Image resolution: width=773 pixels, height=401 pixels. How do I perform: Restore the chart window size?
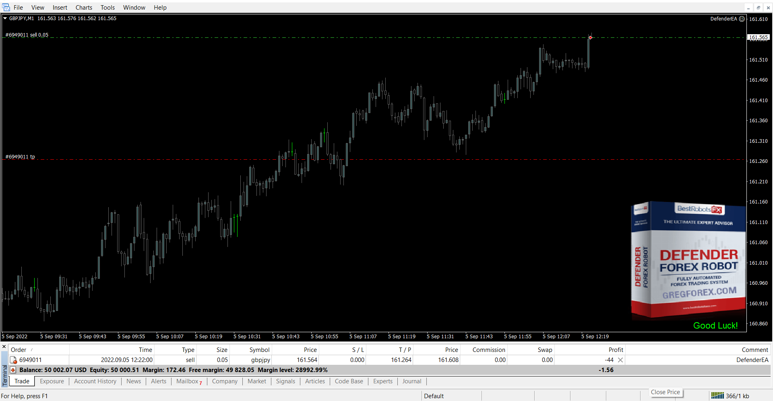(758, 8)
